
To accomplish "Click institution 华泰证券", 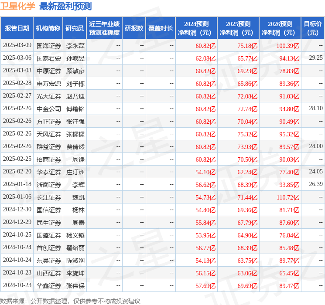I will pyautogui.click(x=49, y=172).
